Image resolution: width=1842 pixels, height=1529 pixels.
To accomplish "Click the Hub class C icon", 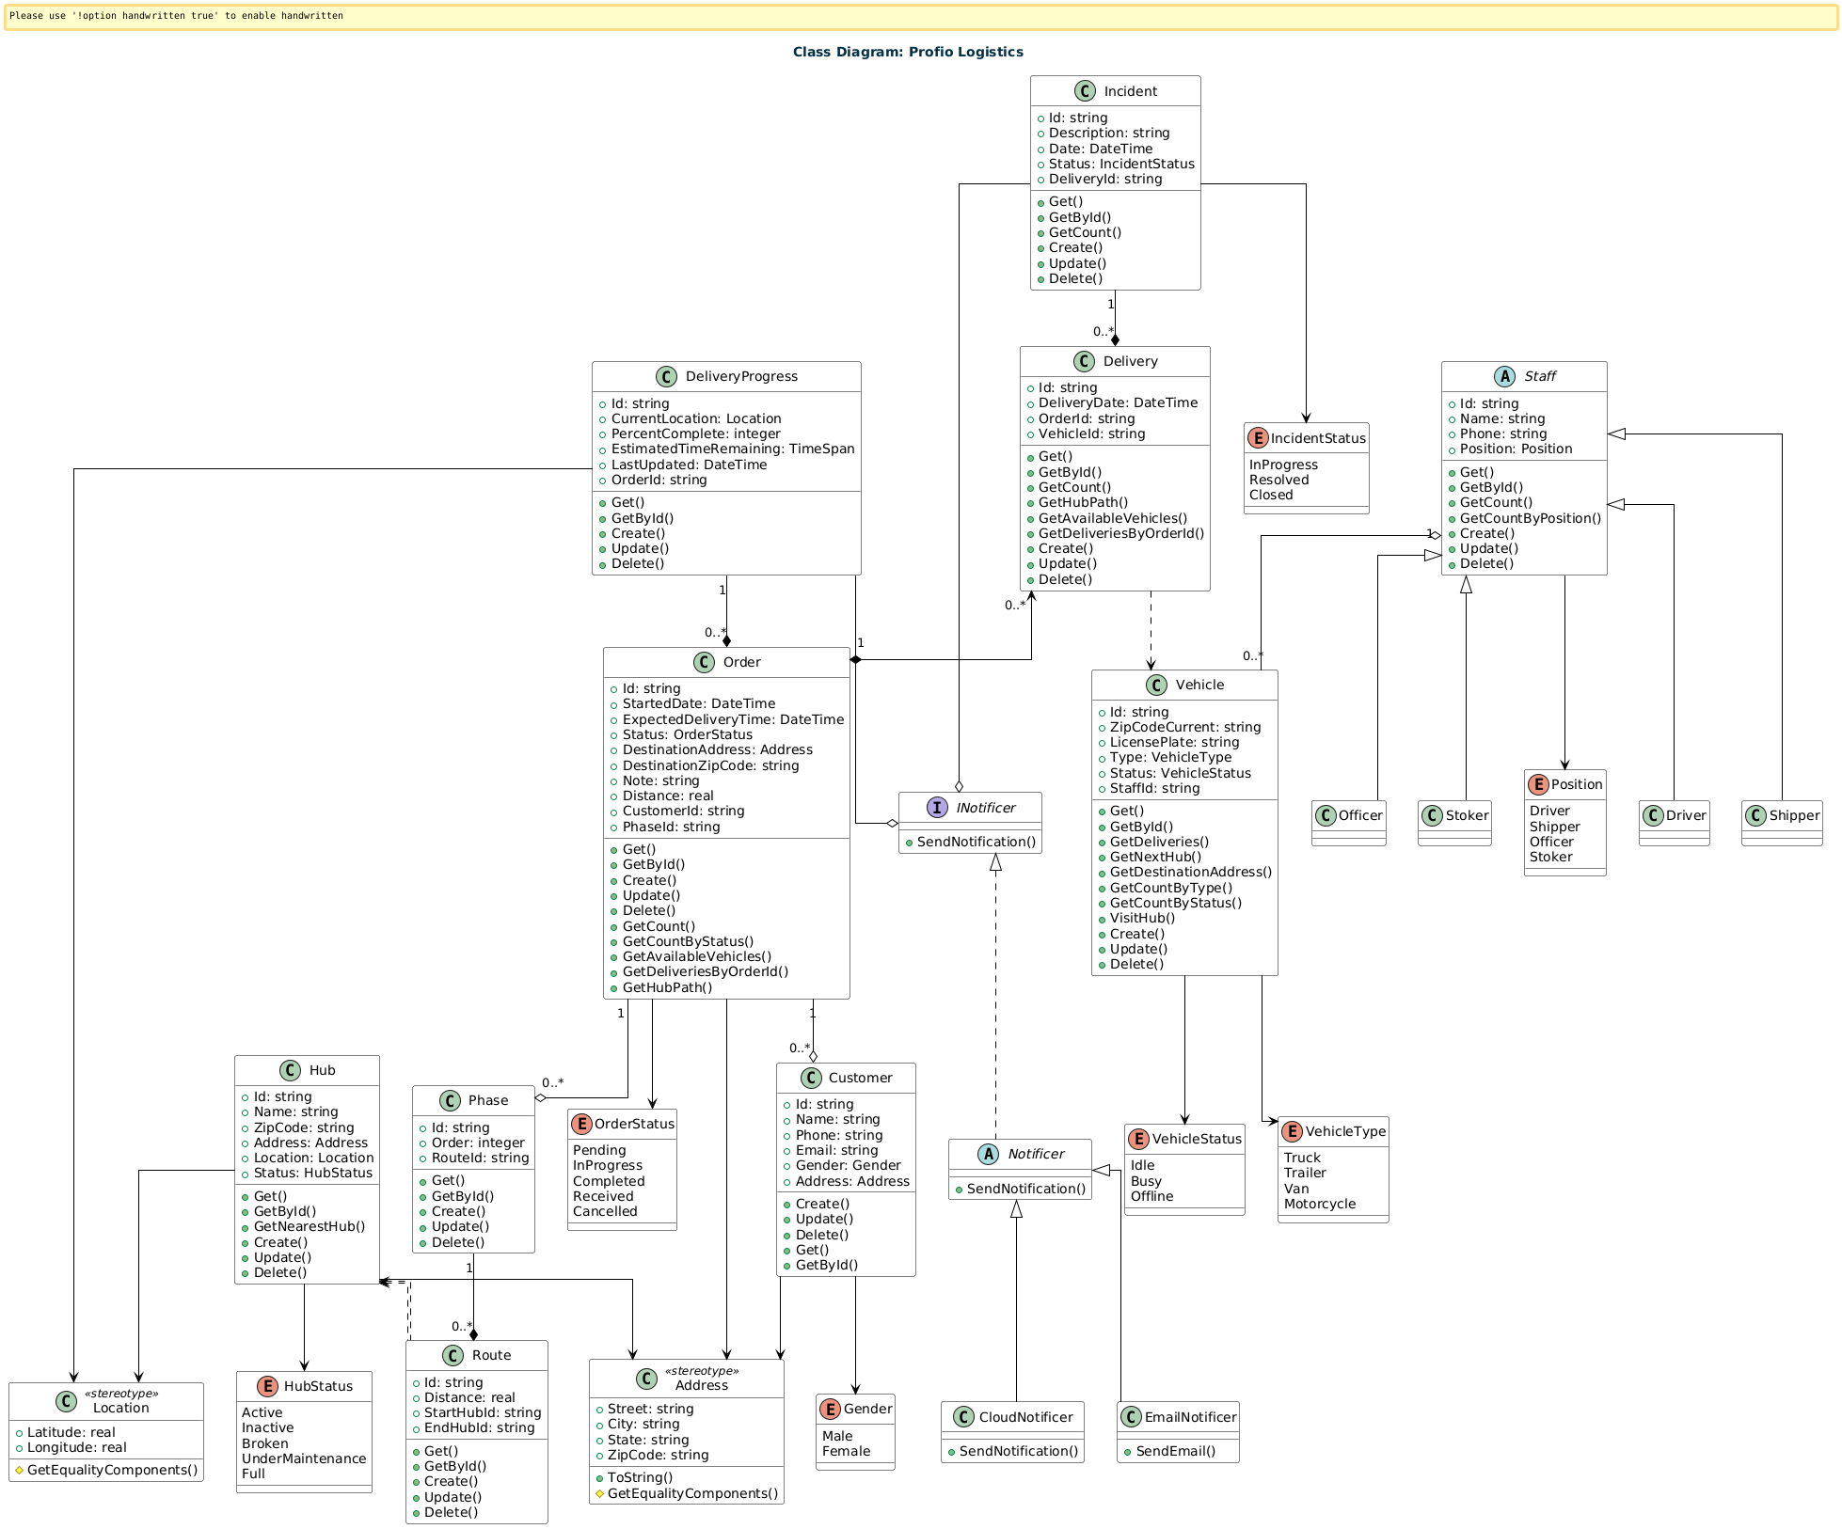I will (290, 1070).
